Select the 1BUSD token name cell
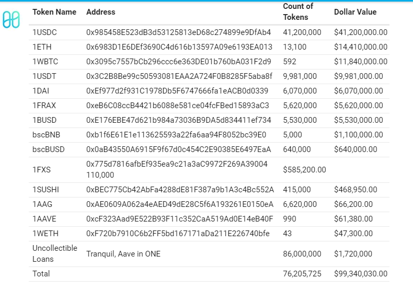The height and width of the screenshot is (290, 413). (44, 120)
